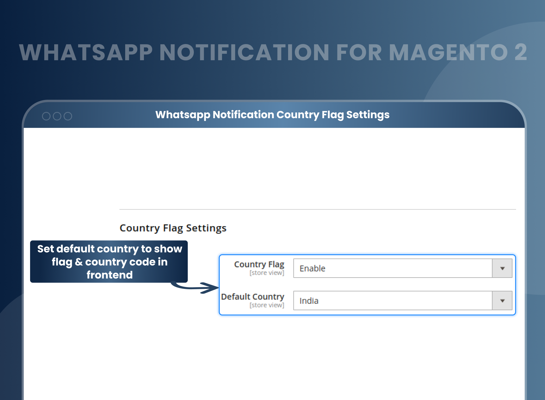Open the Country Flag dropdown arrow
The height and width of the screenshot is (400, 545).
pyautogui.click(x=502, y=268)
